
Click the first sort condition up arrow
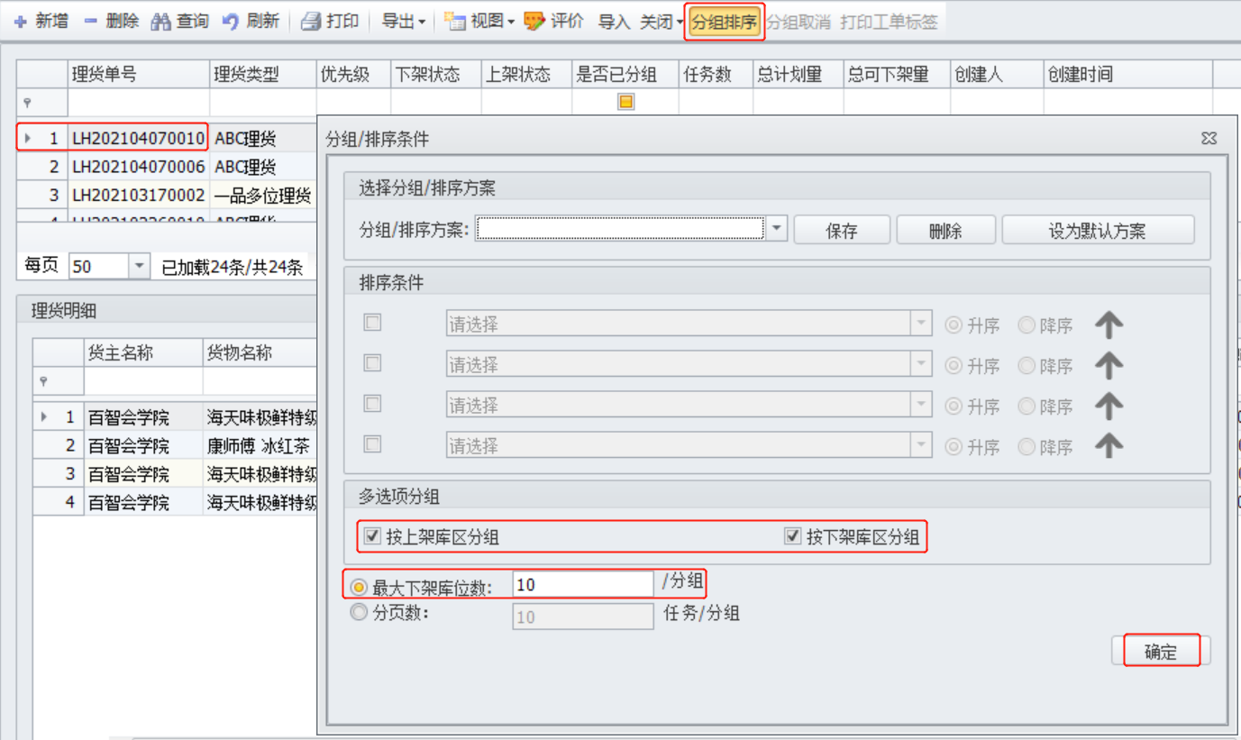tap(1109, 325)
